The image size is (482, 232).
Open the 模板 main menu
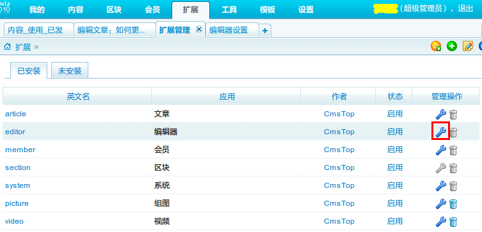click(x=268, y=10)
